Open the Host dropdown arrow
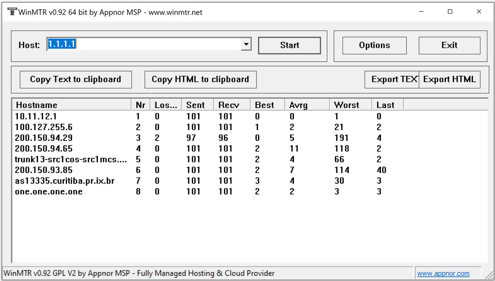Viewport: 495px width, 281px height. click(x=246, y=45)
